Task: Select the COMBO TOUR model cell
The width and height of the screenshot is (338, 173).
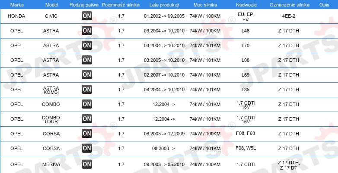Action: pos(51,120)
